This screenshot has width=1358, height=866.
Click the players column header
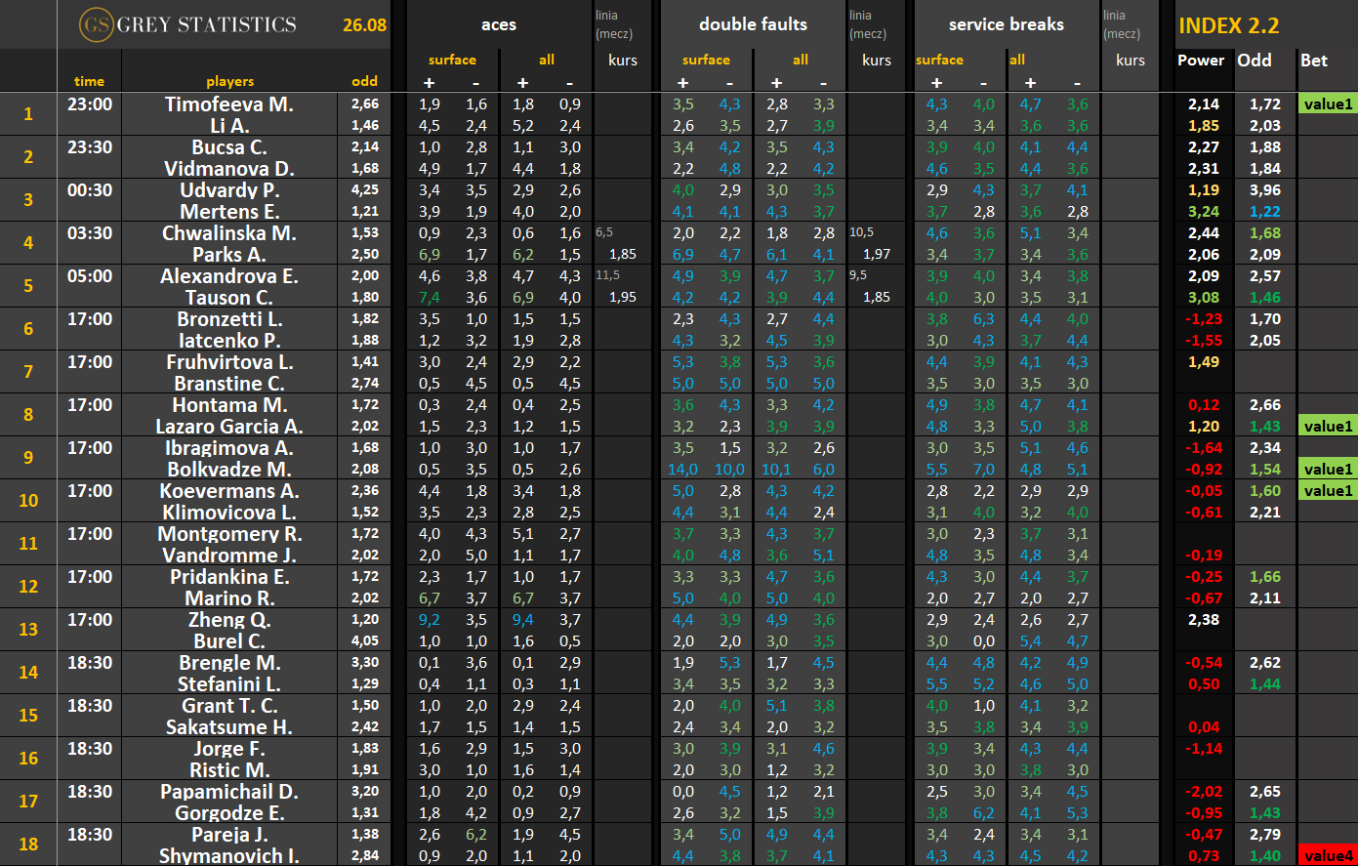[x=230, y=81]
